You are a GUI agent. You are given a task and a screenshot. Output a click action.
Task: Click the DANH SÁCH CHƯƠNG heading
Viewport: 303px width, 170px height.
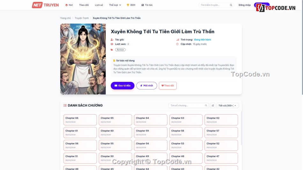click(85, 105)
